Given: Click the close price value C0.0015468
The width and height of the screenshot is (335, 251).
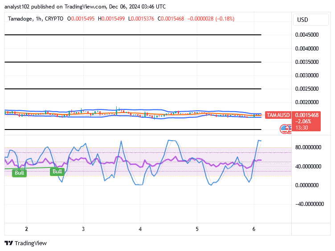Looking at the screenshot, I should point(171,19).
